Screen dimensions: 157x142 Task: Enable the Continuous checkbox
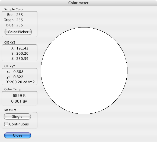coord(6,124)
